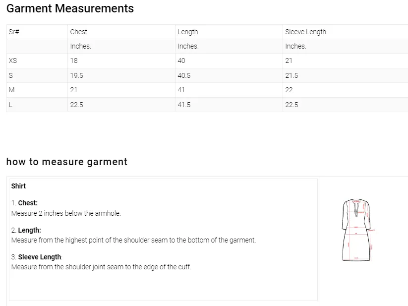Select length value 41.5 in table
The image size is (408, 306).
click(x=184, y=105)
